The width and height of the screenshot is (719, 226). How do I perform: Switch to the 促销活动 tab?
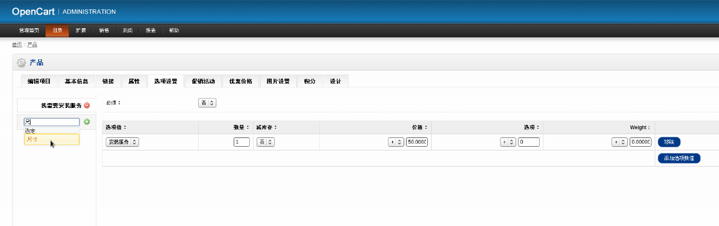coord(203,81)
